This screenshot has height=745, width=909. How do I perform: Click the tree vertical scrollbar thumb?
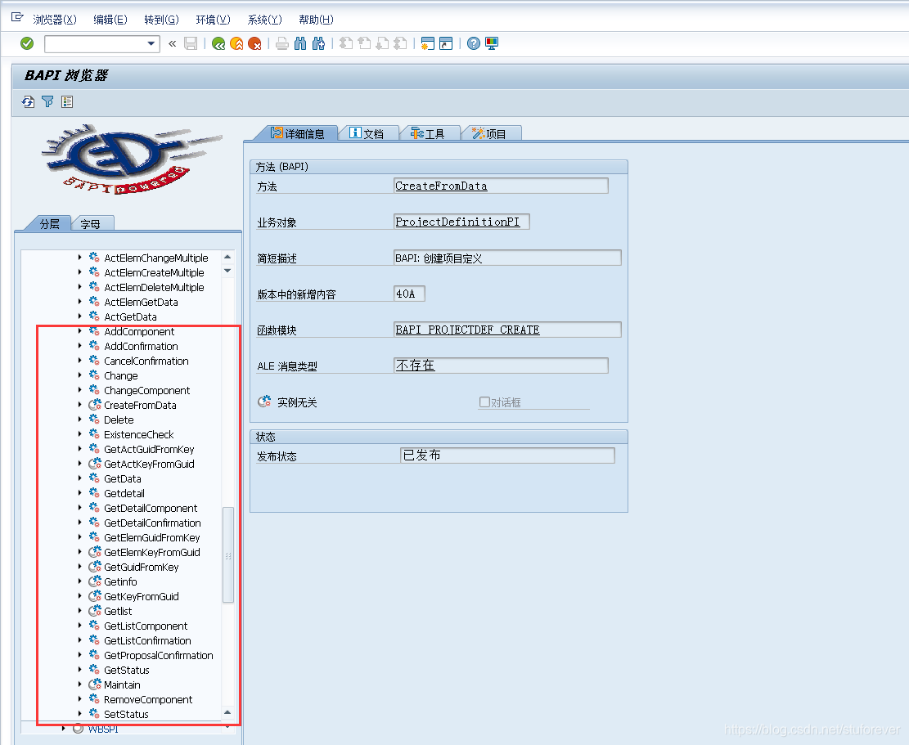pyautogui.click(x=227, y=555)
